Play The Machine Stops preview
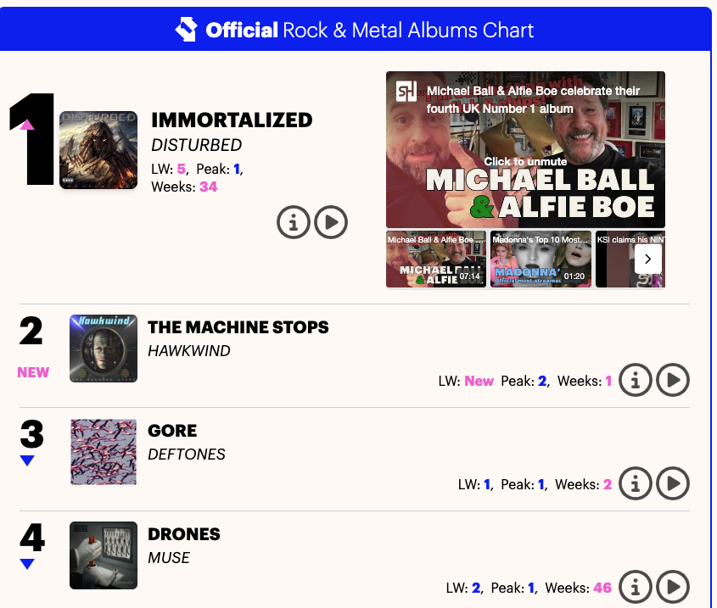The height and width of the screenshot is (608, 717). tap(673, 380)
